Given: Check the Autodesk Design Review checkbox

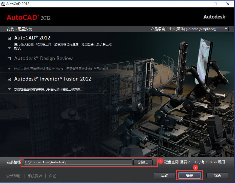Looking at the screenshot, I should click(9, 59).
